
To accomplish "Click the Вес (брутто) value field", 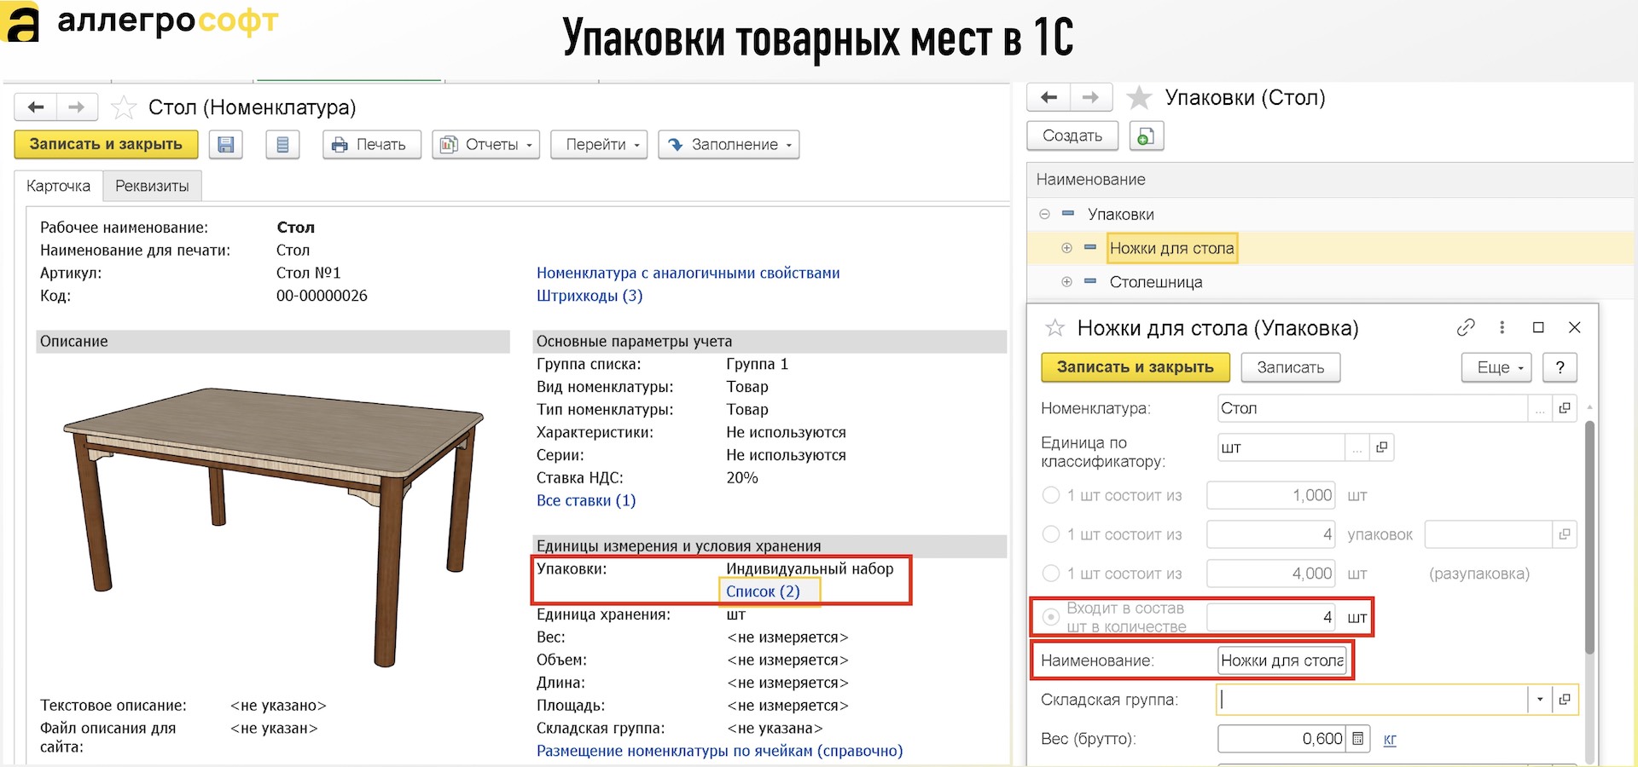I will 1282,739.
